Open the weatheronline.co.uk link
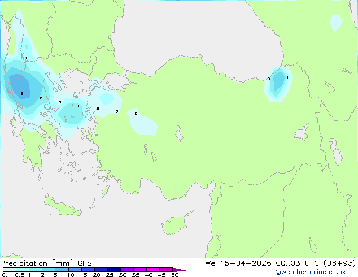Viewport: 358px width, 277px height. click(x=311, y=272)
